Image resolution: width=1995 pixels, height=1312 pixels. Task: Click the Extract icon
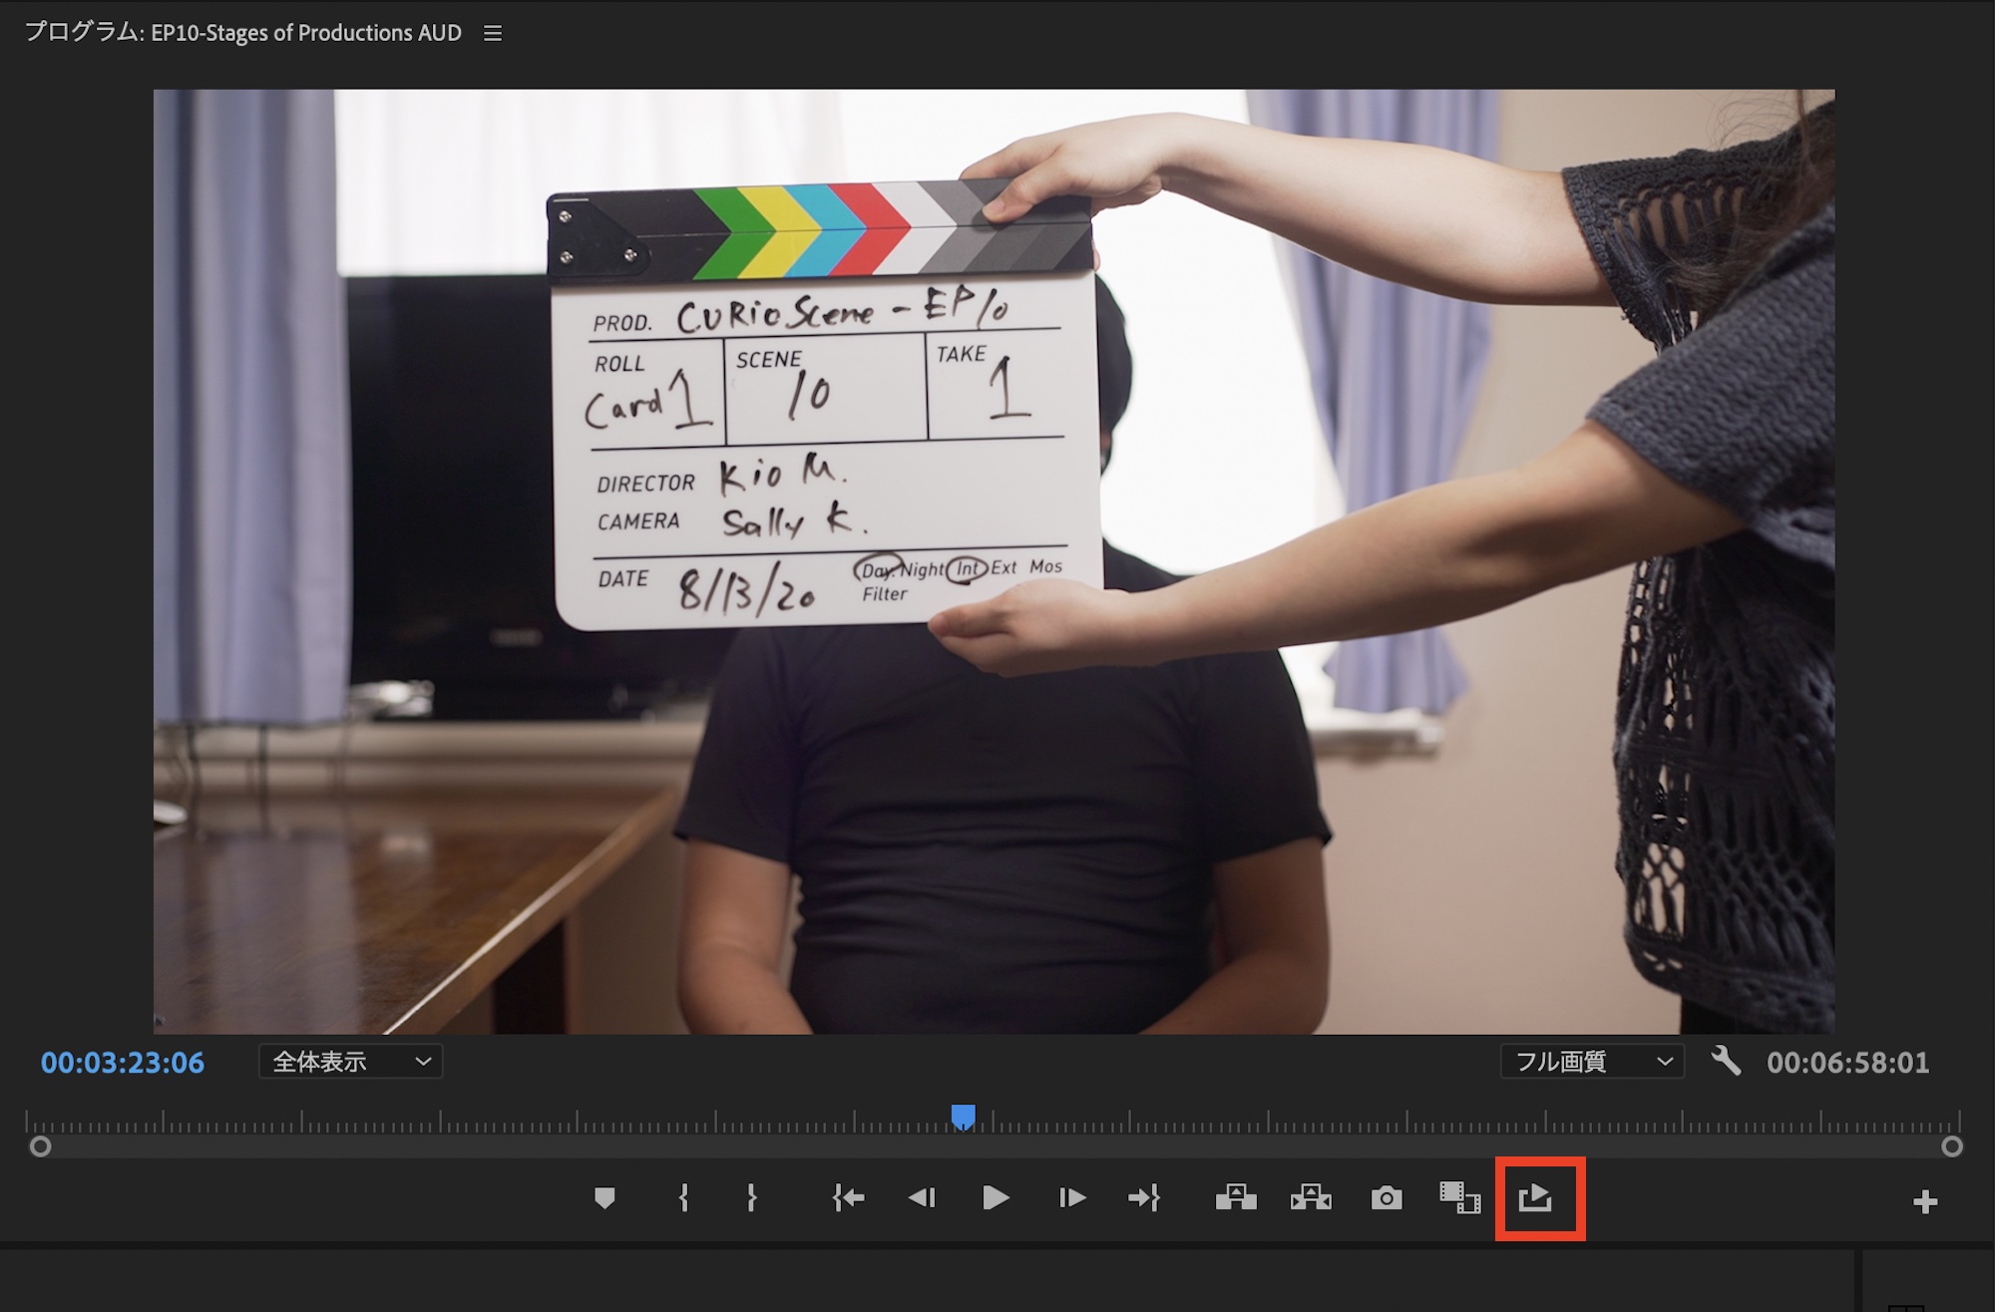(x=1311, y=1198)
